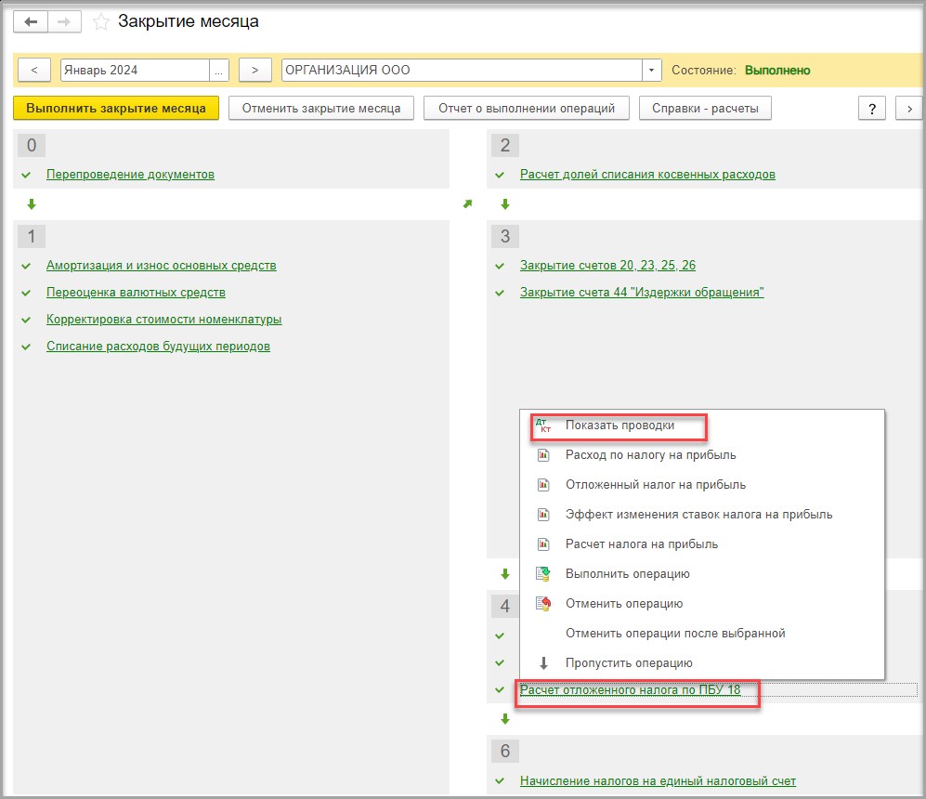This screenshot has width=926, height=799.
Task: Click green checkmark beside Закрытие счета 44
Action: click(x=500, y=293)
